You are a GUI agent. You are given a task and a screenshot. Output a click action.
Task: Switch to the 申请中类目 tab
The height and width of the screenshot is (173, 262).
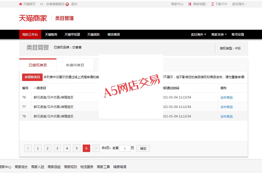click(x=75, y=65)
